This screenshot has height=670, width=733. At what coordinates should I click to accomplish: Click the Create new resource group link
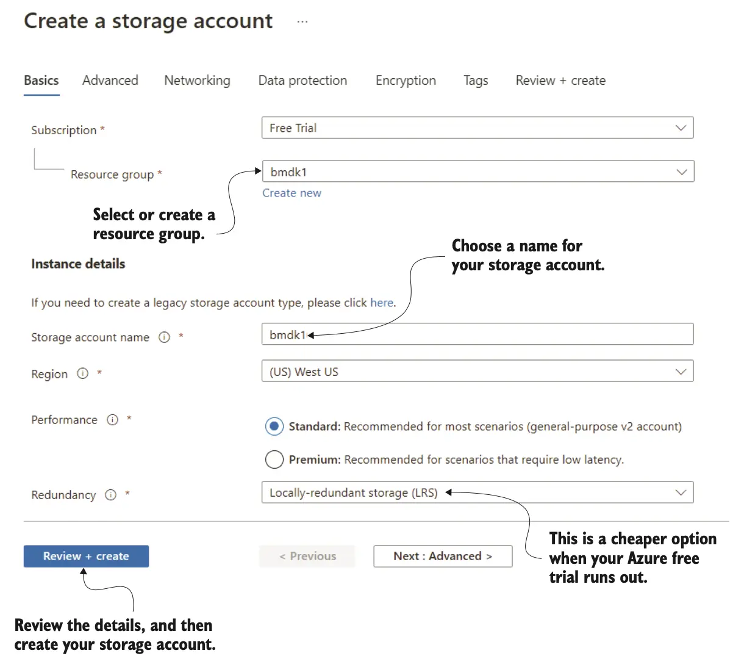291,193
